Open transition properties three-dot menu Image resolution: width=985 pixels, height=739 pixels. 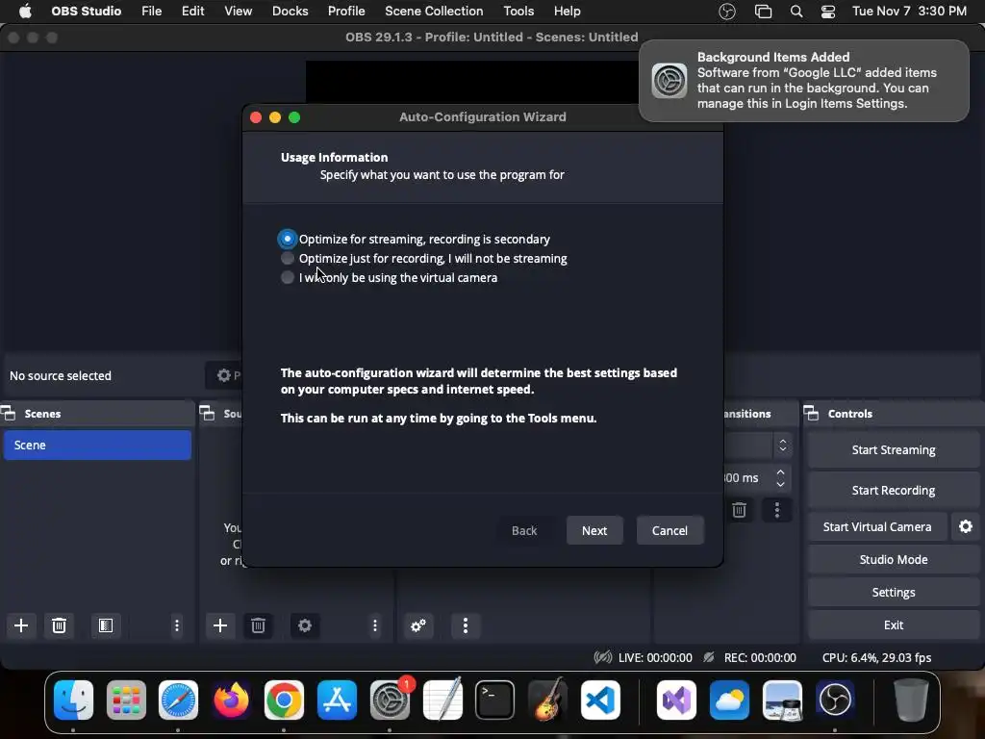click(777, 510)
